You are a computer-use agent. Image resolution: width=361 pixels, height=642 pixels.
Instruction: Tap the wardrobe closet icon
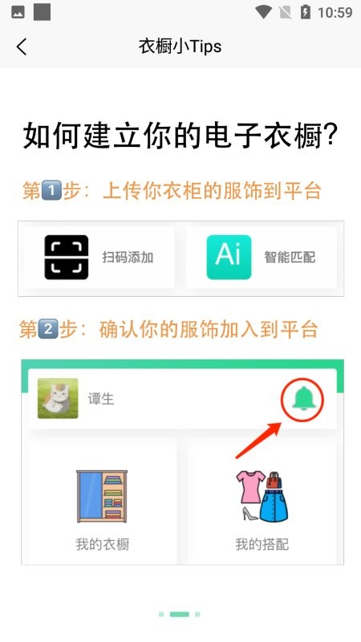pyautogui.click(x=102, y=496)
